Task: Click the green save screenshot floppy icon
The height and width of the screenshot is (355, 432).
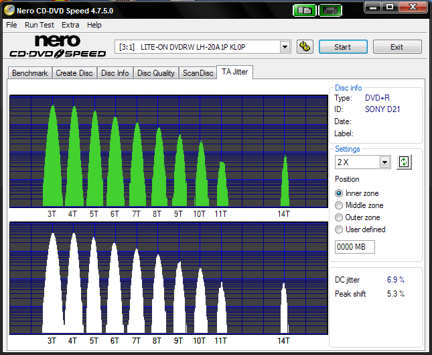Action: 330,11
